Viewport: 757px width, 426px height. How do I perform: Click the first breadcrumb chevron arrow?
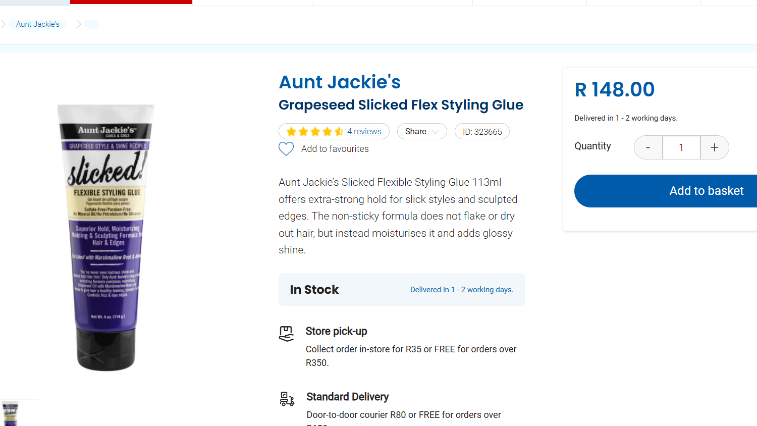(3, 24)
